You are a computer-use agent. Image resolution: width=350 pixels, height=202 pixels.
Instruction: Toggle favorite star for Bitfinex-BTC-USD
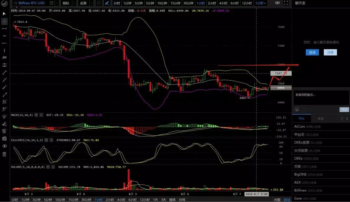click(x=16, y=3)
